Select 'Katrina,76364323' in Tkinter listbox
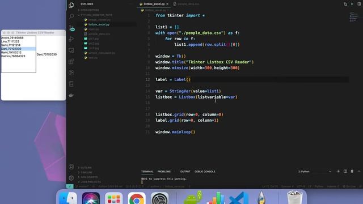The width and height of the screenshot is (363, 204). [x=19, y=56]
